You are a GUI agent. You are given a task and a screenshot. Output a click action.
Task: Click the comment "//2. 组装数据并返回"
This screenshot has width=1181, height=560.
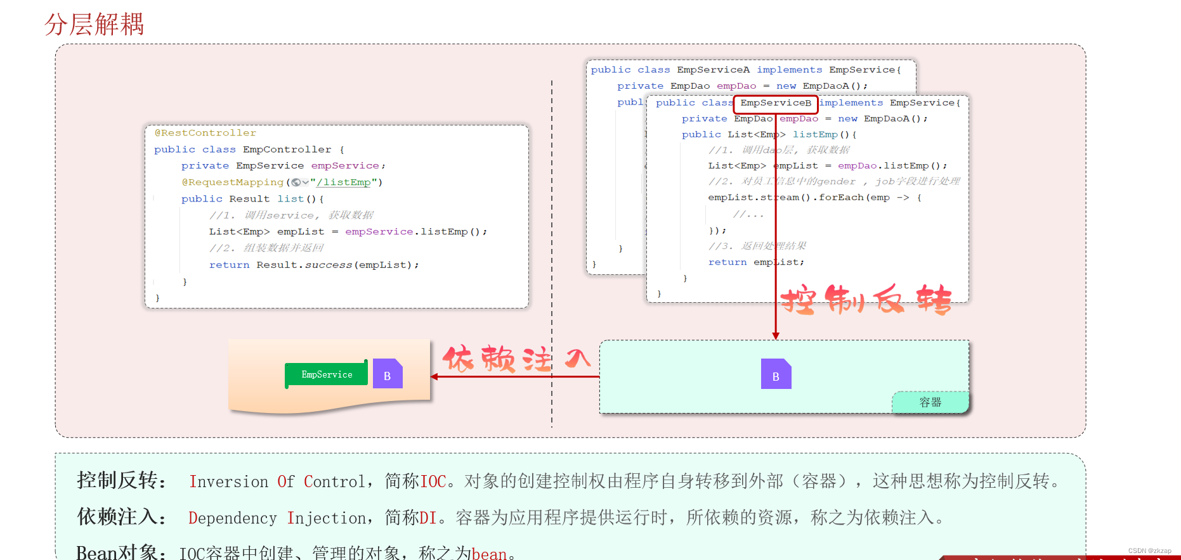click(266, 248)
